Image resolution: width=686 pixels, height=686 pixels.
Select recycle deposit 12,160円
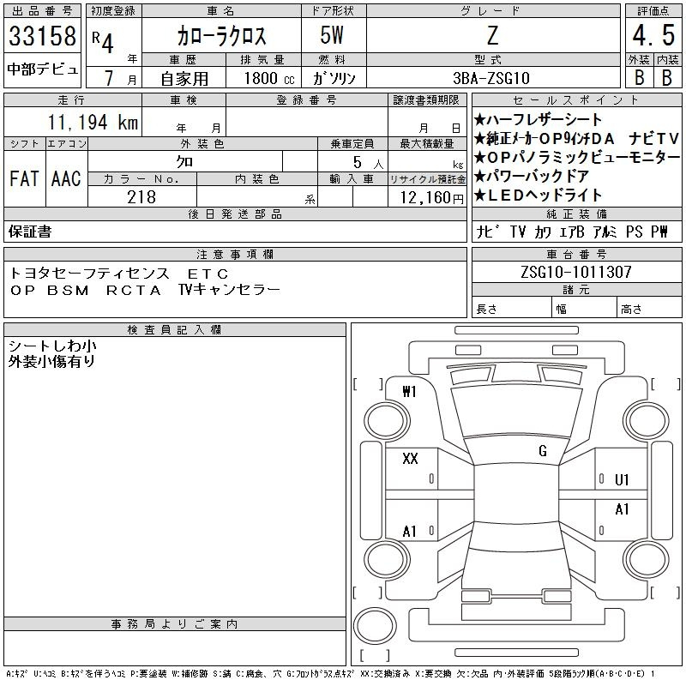(431, 198)
